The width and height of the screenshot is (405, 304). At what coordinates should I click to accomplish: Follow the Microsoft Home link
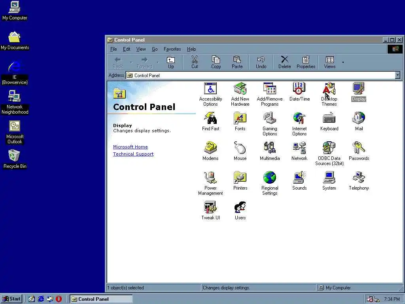pyautogui.click(x=130, y=147)
